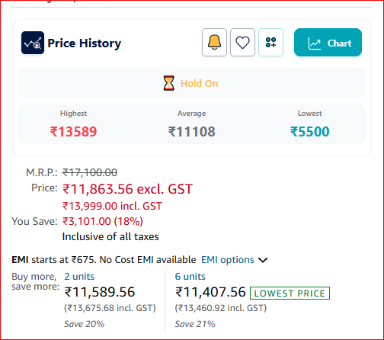Viewport: 384px width, 340px height.
Task: Expand the EMI options chevron arrow
Action: [263, 260]
